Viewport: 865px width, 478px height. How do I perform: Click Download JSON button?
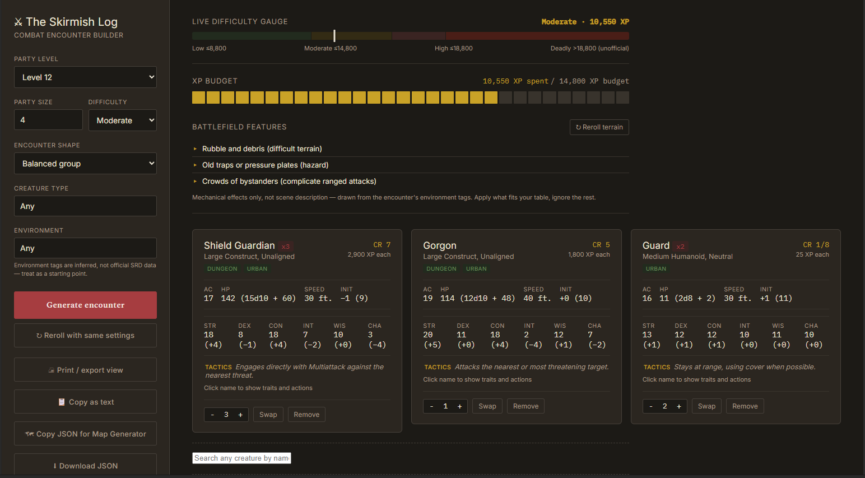(x=85, y=465)
